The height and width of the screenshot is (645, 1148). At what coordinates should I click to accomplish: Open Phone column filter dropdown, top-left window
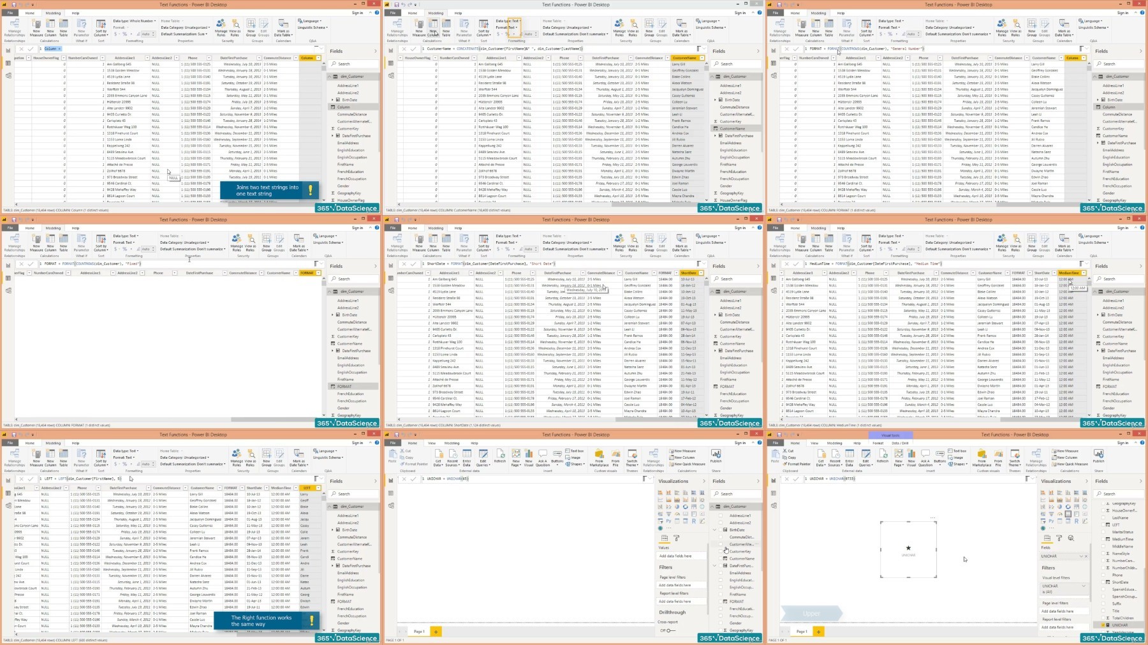(209, 58)
